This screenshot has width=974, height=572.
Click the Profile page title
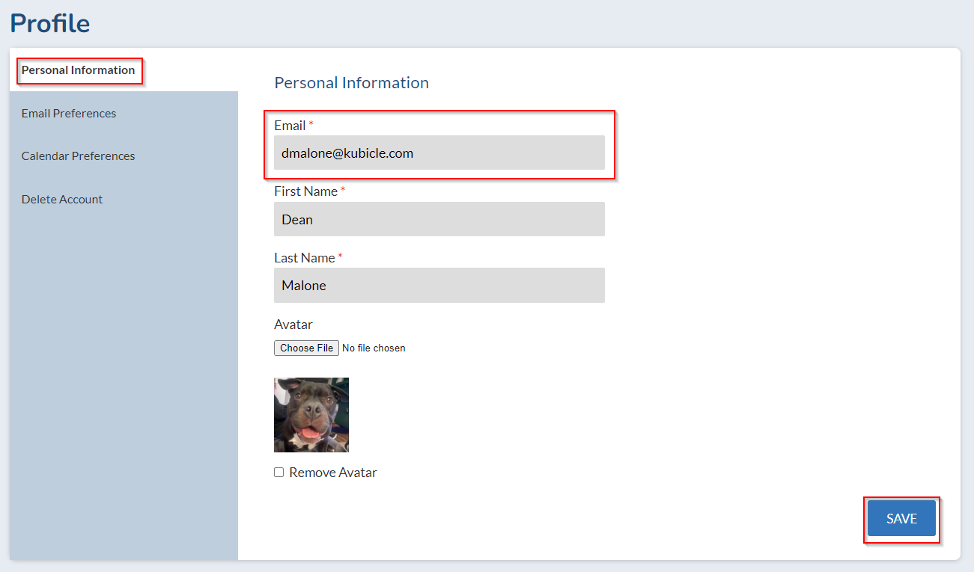50,23
